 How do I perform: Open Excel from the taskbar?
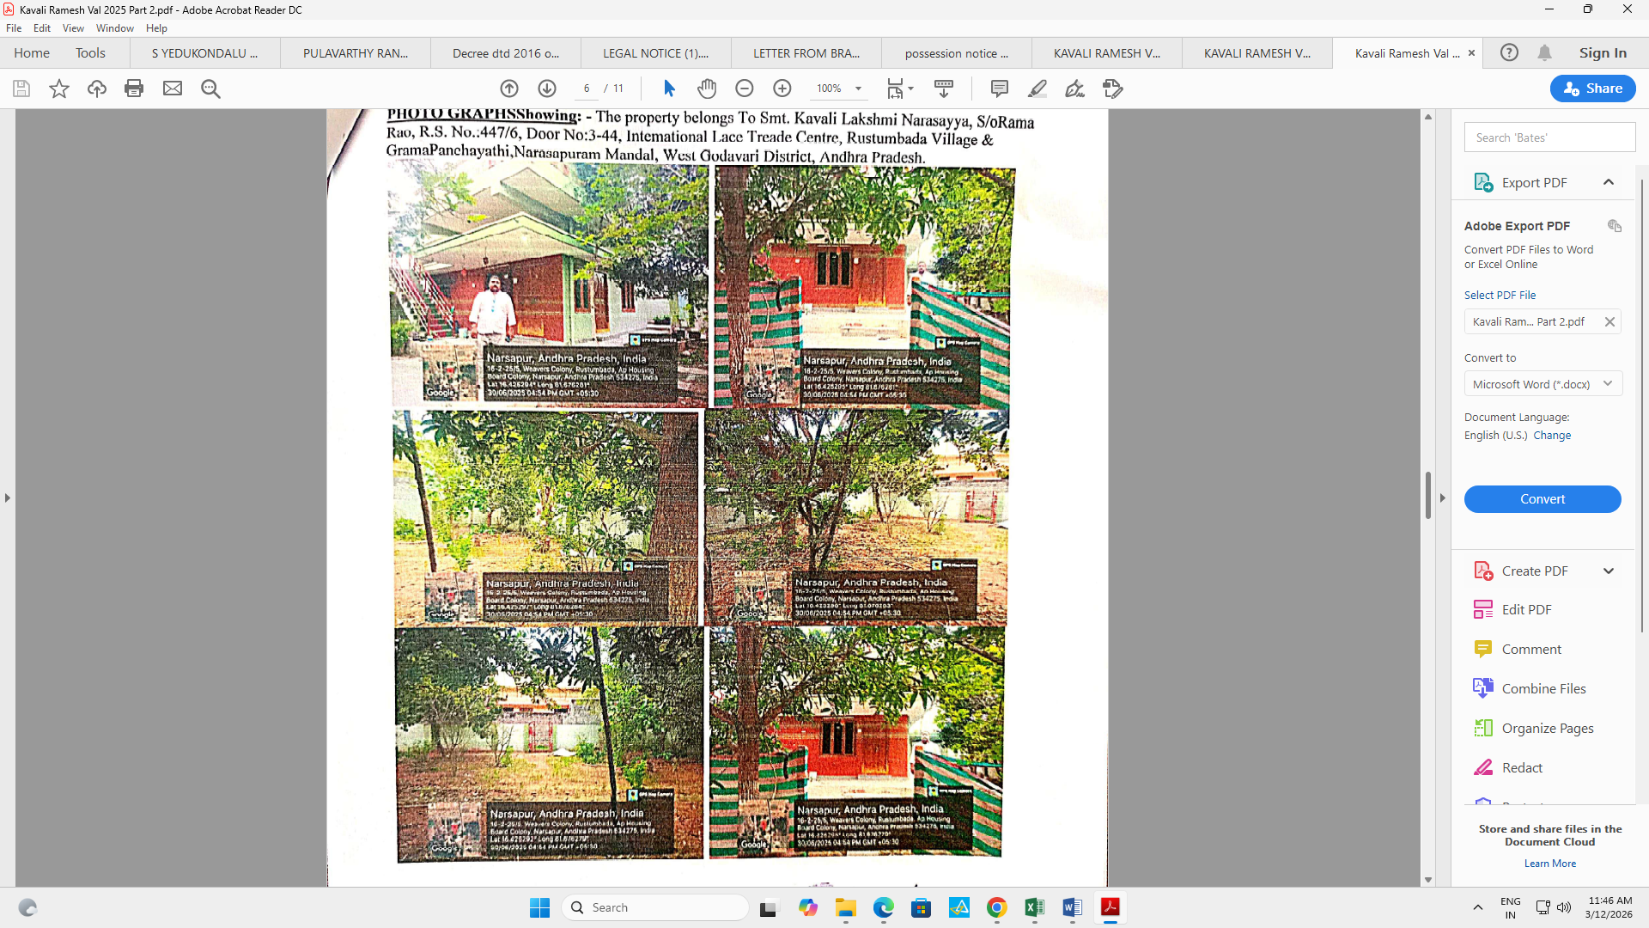pos(1034,907)
